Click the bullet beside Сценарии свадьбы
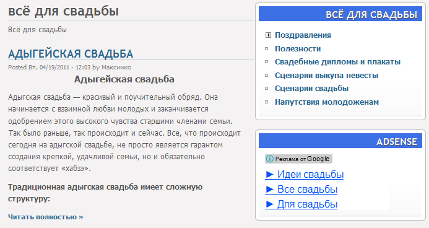This screenshot has height=228, width=429. tap(267, 89)
